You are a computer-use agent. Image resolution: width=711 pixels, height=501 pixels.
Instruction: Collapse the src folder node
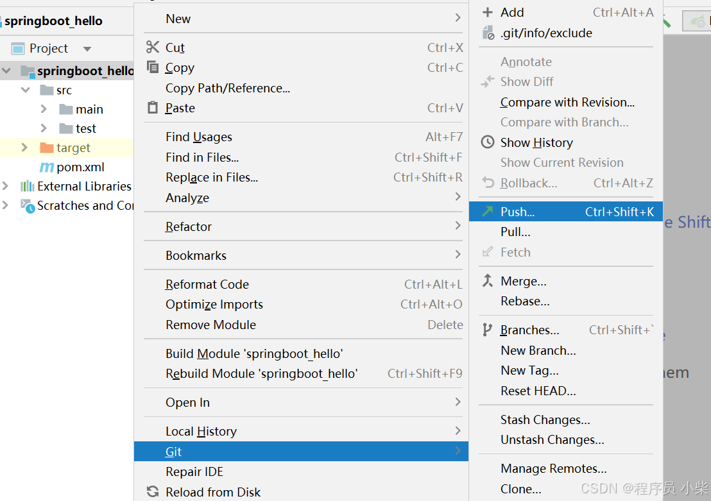(26, 90)
